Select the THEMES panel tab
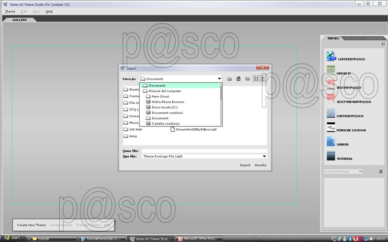This screenshot has height=242, width=388. [333, 38]
